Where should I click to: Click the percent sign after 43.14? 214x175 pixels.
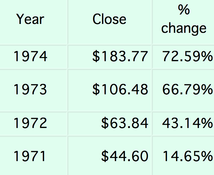coord(207,123)
